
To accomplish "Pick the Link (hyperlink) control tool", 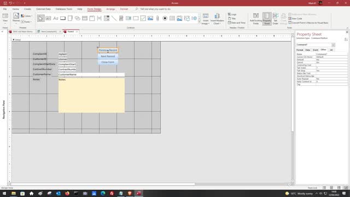I will 77,18.
